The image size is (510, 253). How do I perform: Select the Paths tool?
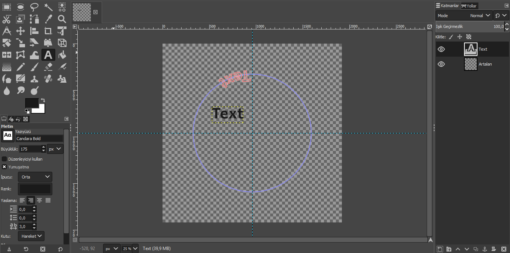pyautogui.click(x=34, y=19)
